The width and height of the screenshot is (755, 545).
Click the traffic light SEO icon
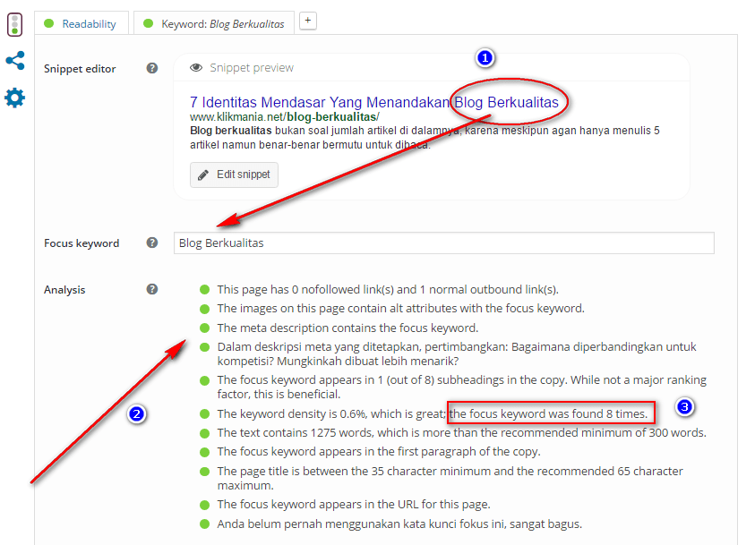pos(15,24)
